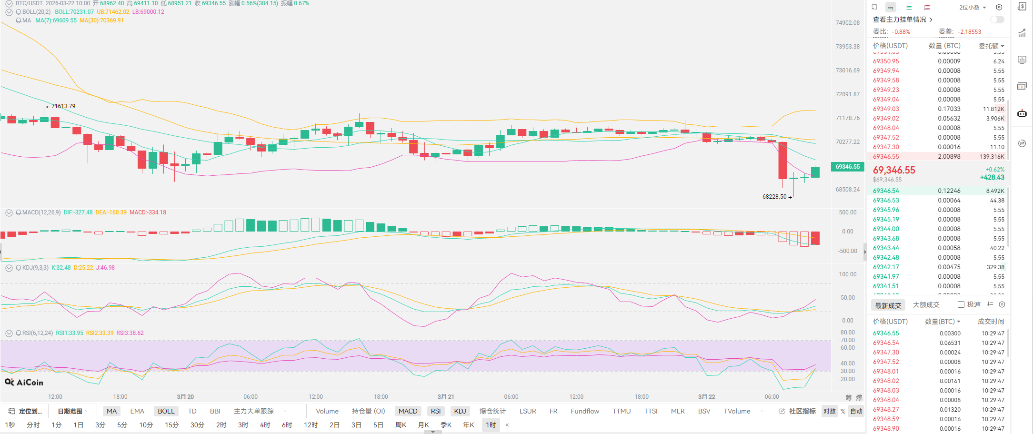The width and height of the screenshot is (1033, 434).
Task: Expand the 日期范围 date range dropdown
Action: [72, 411]
